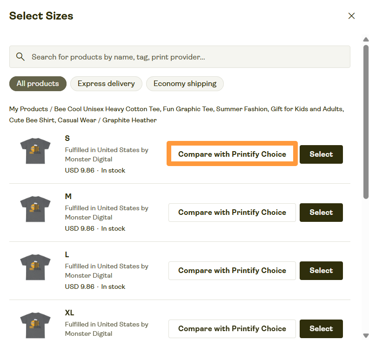Click the product search input field
This screenshot has width=369, height=340.
186,57
